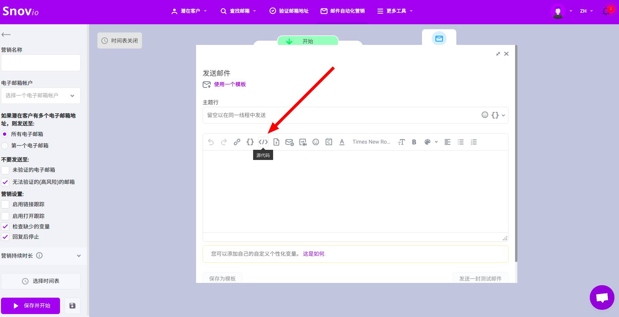Image resolution: width=619 pixels, height=317 pixels.
Task: Click the undo icon in editor toolbar
Action: [211, 142]
